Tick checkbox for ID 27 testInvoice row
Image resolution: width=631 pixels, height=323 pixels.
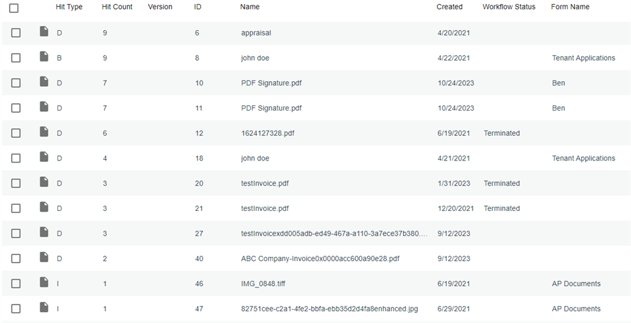pyautogui.click(x=16, y=234)
